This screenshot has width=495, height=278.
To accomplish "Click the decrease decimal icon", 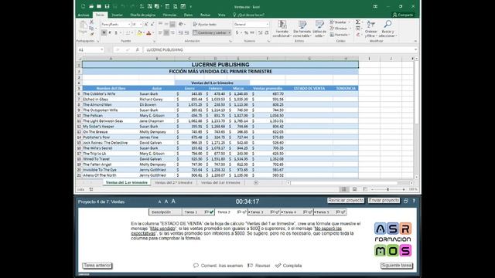I will click(266, 32).
